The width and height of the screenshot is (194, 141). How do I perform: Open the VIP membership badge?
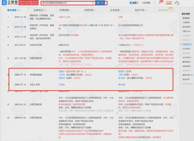(169, 3)
